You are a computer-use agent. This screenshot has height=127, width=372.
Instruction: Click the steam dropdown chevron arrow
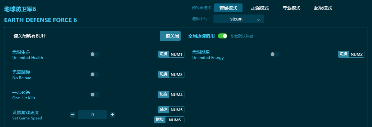(x=258, y=20)
